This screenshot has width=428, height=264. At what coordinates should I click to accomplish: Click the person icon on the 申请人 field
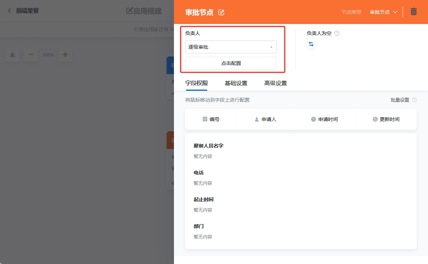click(257, 119)
